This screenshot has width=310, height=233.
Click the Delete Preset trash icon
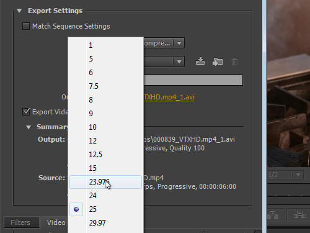pyautogui.click(x=234, y=62)
